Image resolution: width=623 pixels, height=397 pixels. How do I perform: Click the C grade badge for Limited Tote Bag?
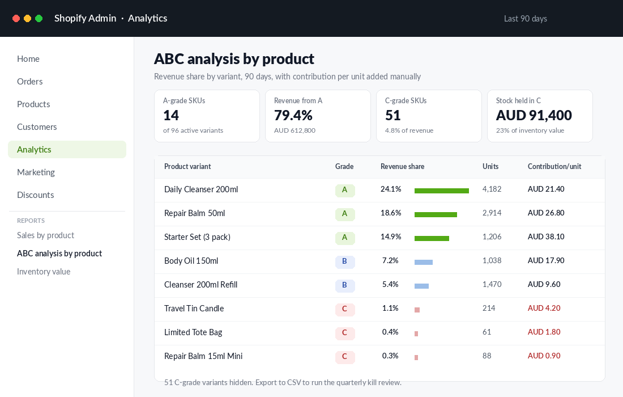345,333
